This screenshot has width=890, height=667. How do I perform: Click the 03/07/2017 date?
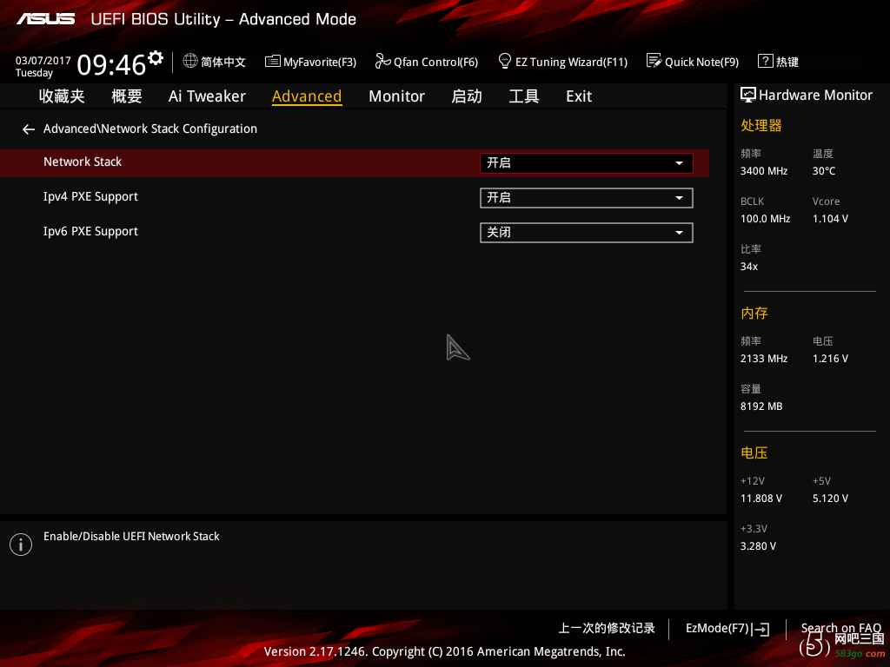tap(43, 60)
